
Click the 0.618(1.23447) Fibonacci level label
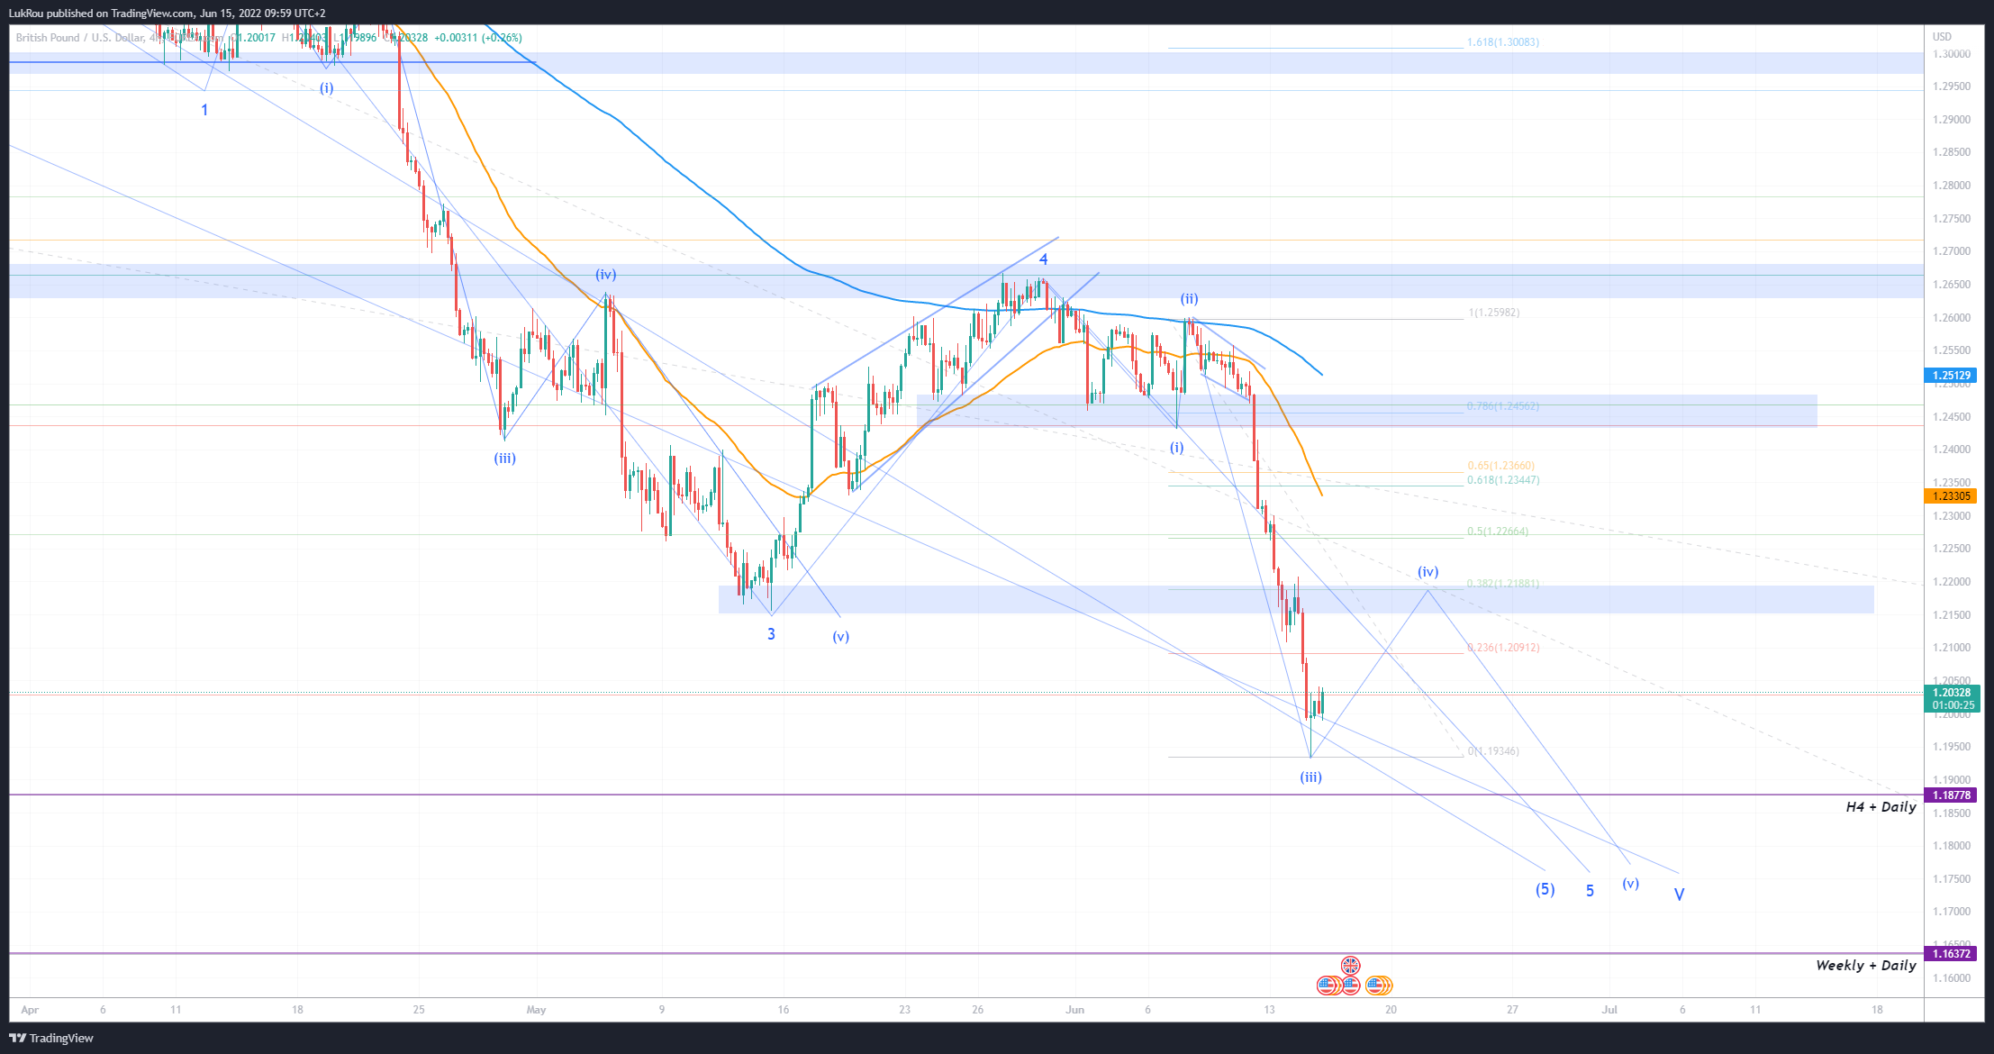[x=1502, y=480]
